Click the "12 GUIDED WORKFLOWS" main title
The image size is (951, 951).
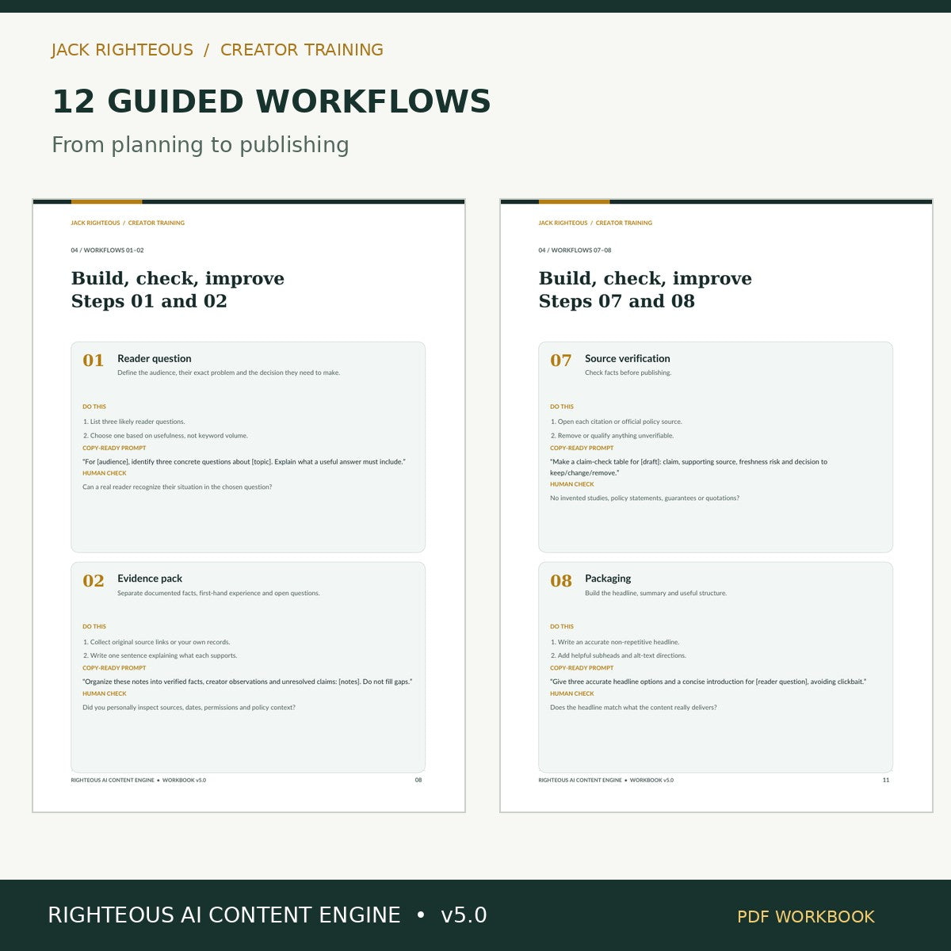(271, 102)
